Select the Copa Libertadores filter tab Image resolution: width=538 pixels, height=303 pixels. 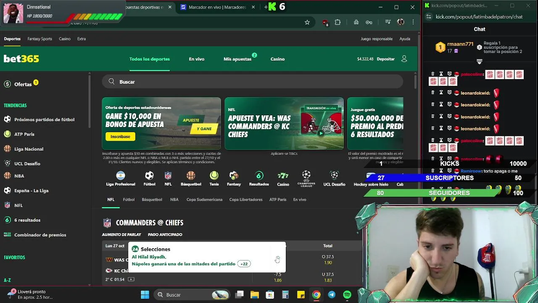pos(246,199)
